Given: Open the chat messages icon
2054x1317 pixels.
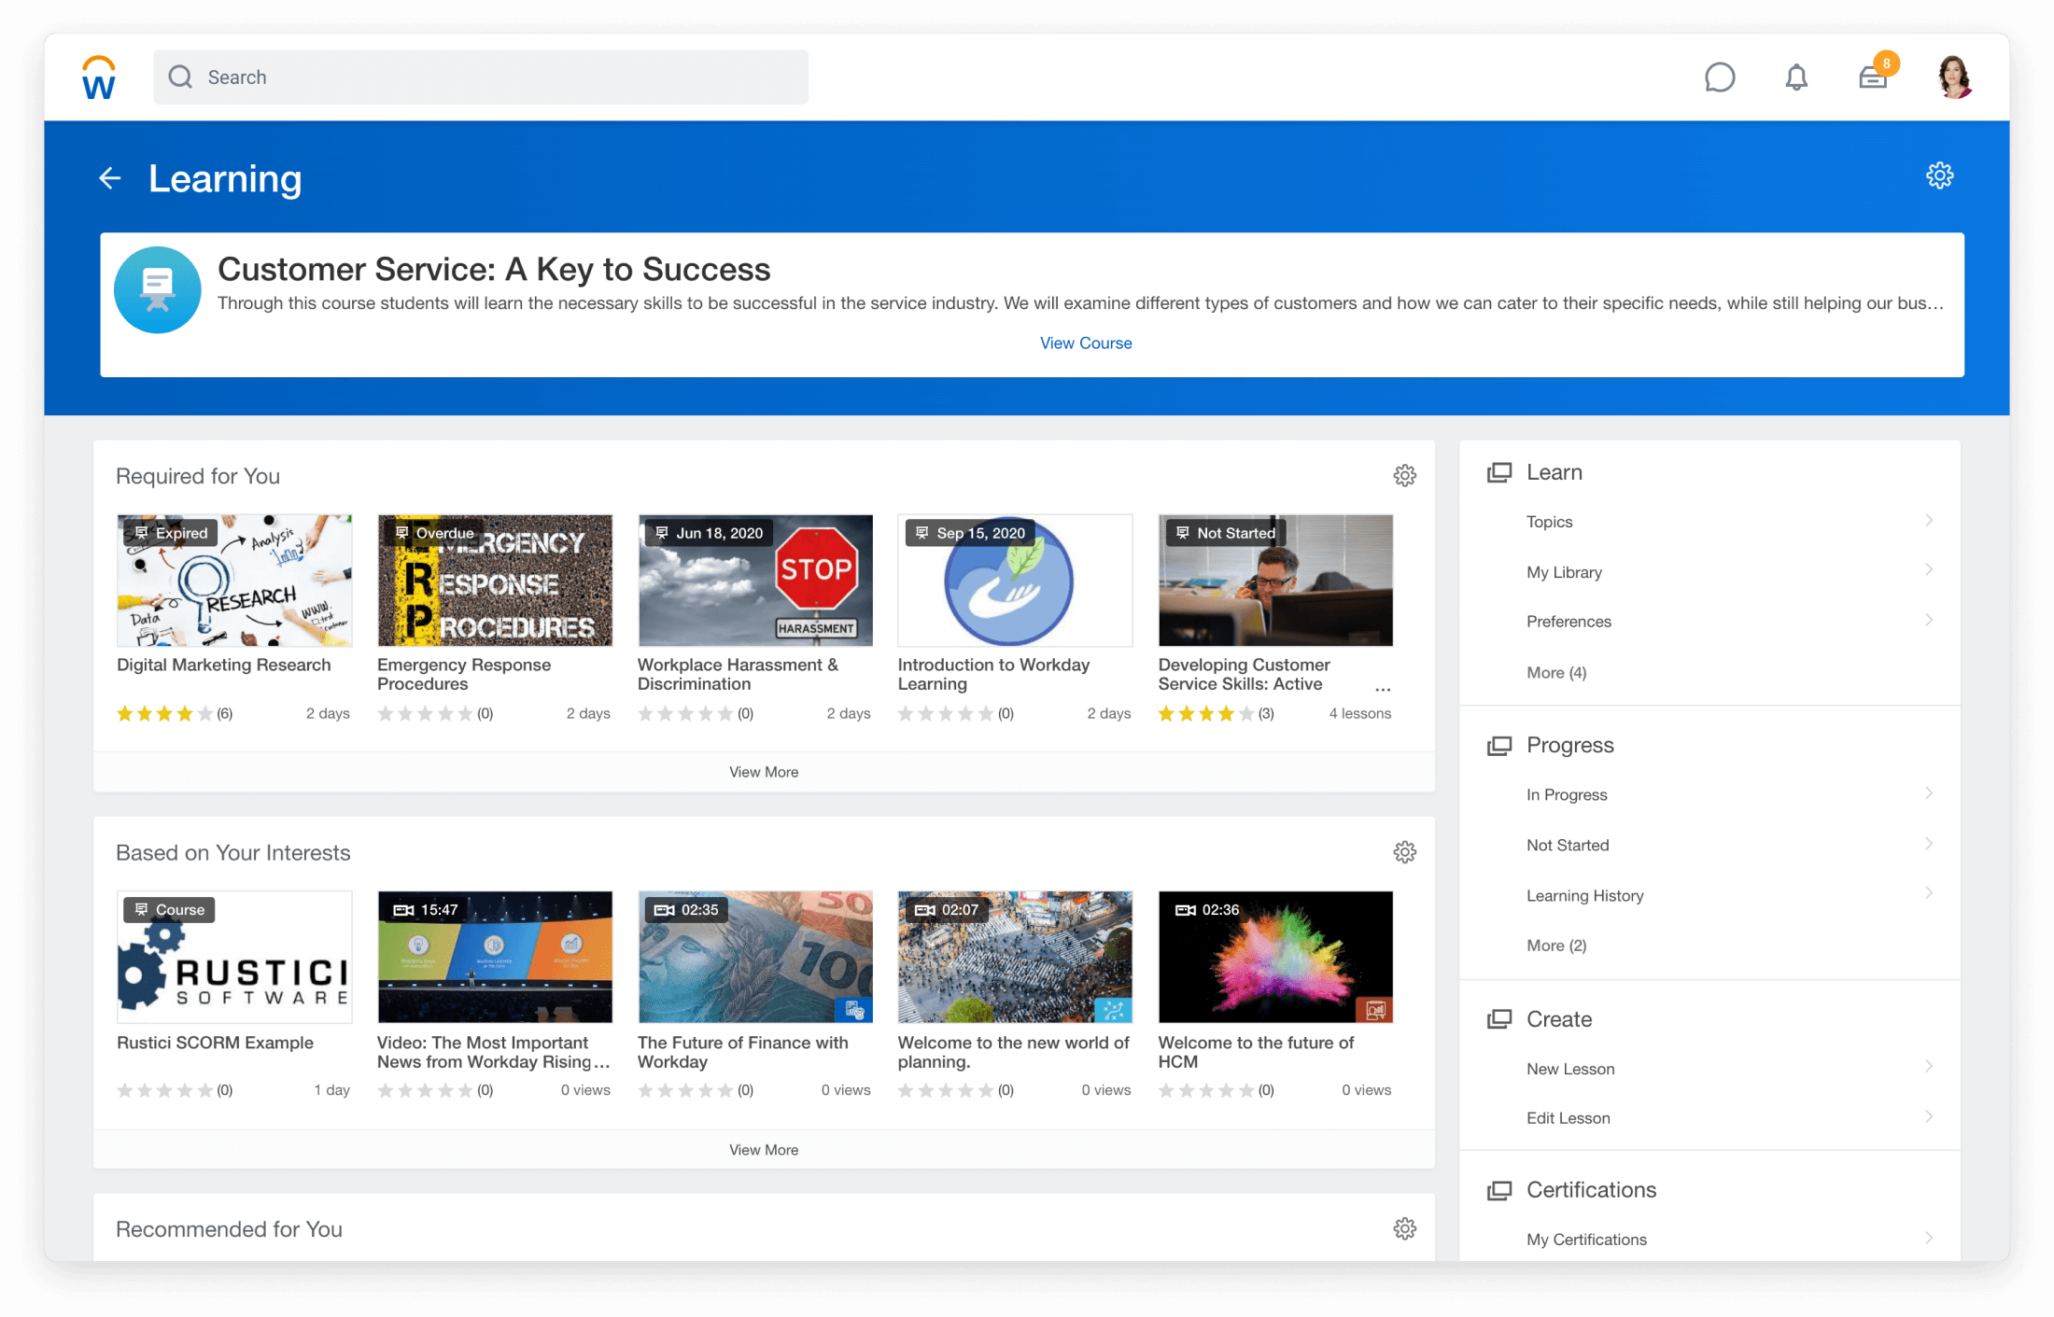Looking at the screenshot, I should tap(1719, 77).
